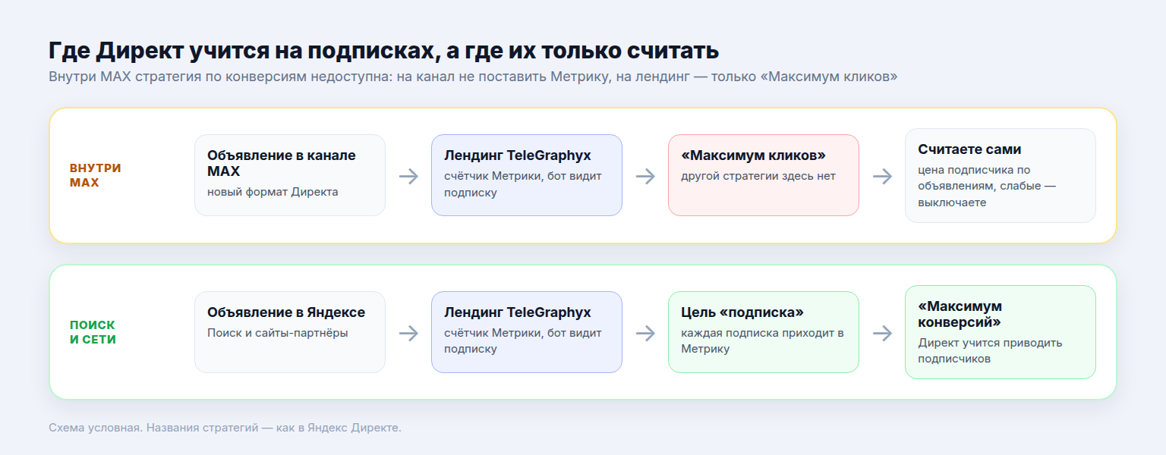Select the 'Объявление в Яндексе' card
The width and height of the screenshot is (1166, 455).
coord(290,332)
